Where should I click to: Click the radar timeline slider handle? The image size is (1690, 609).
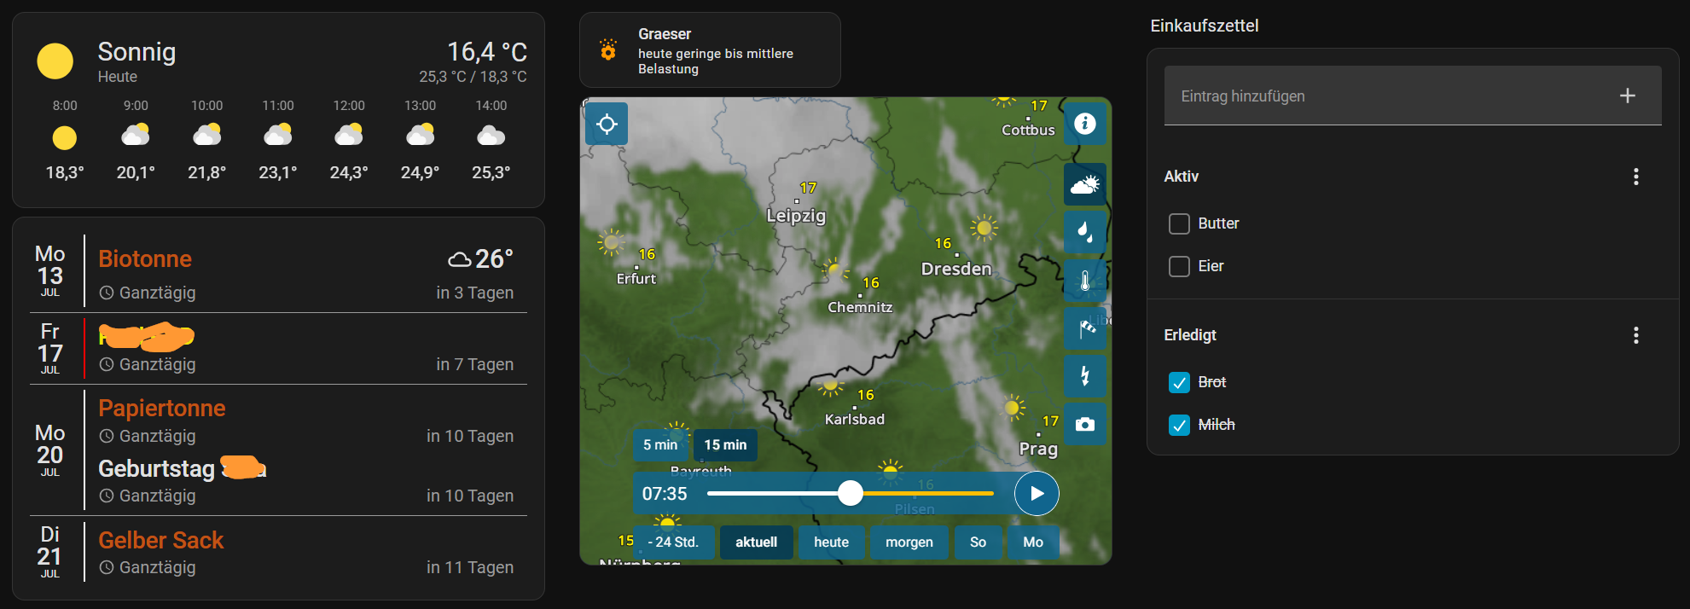point(850,493)
